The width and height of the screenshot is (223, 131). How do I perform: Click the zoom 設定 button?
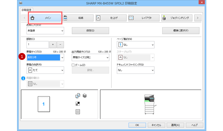(x=91, y=70)
